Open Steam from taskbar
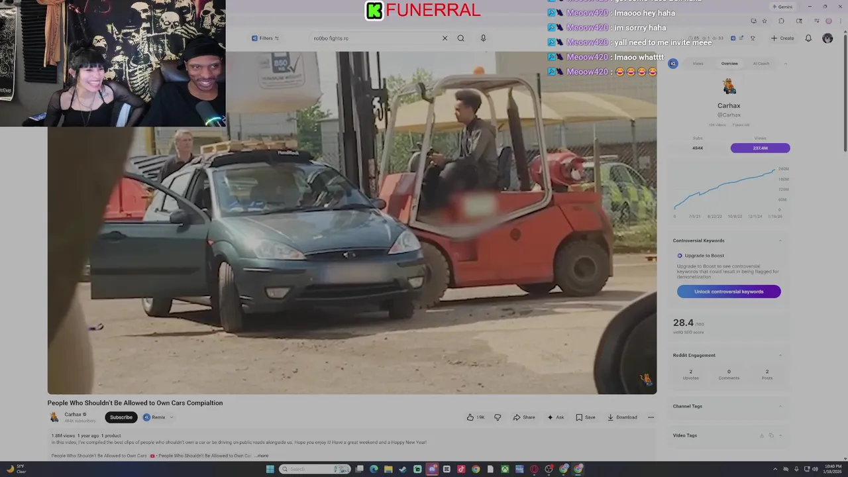The height and width of the screenshot is (477, 848). (403, 469)
